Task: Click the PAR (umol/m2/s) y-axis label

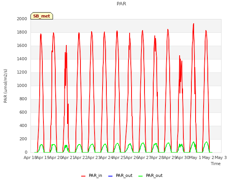Action: coord(5,86)
